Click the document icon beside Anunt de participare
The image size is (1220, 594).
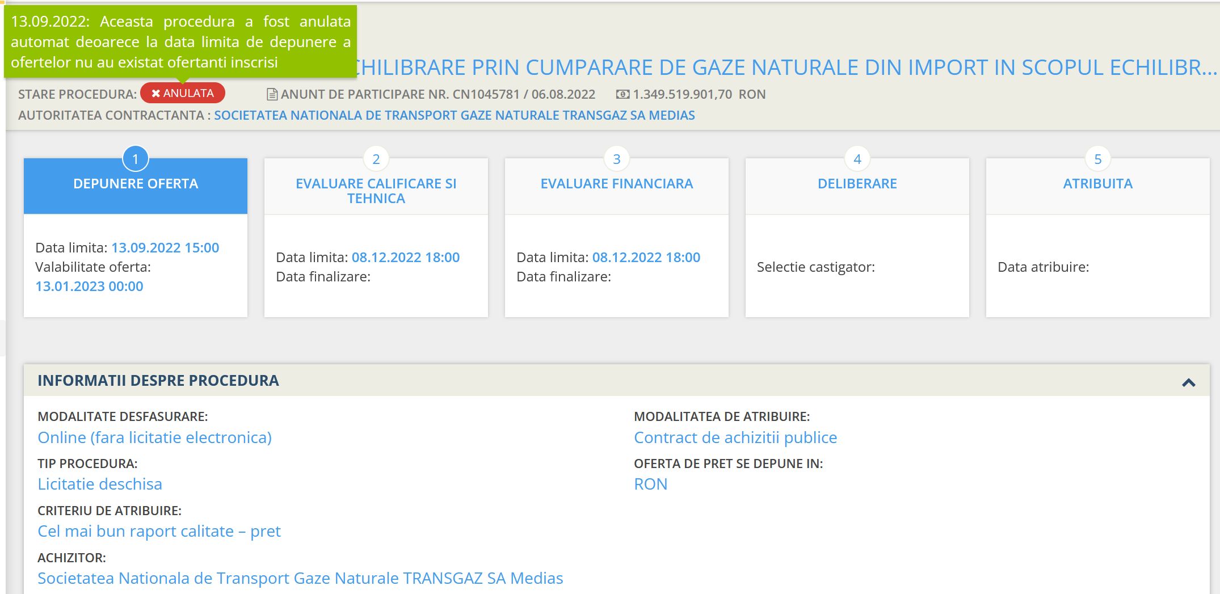pos(272,94)
